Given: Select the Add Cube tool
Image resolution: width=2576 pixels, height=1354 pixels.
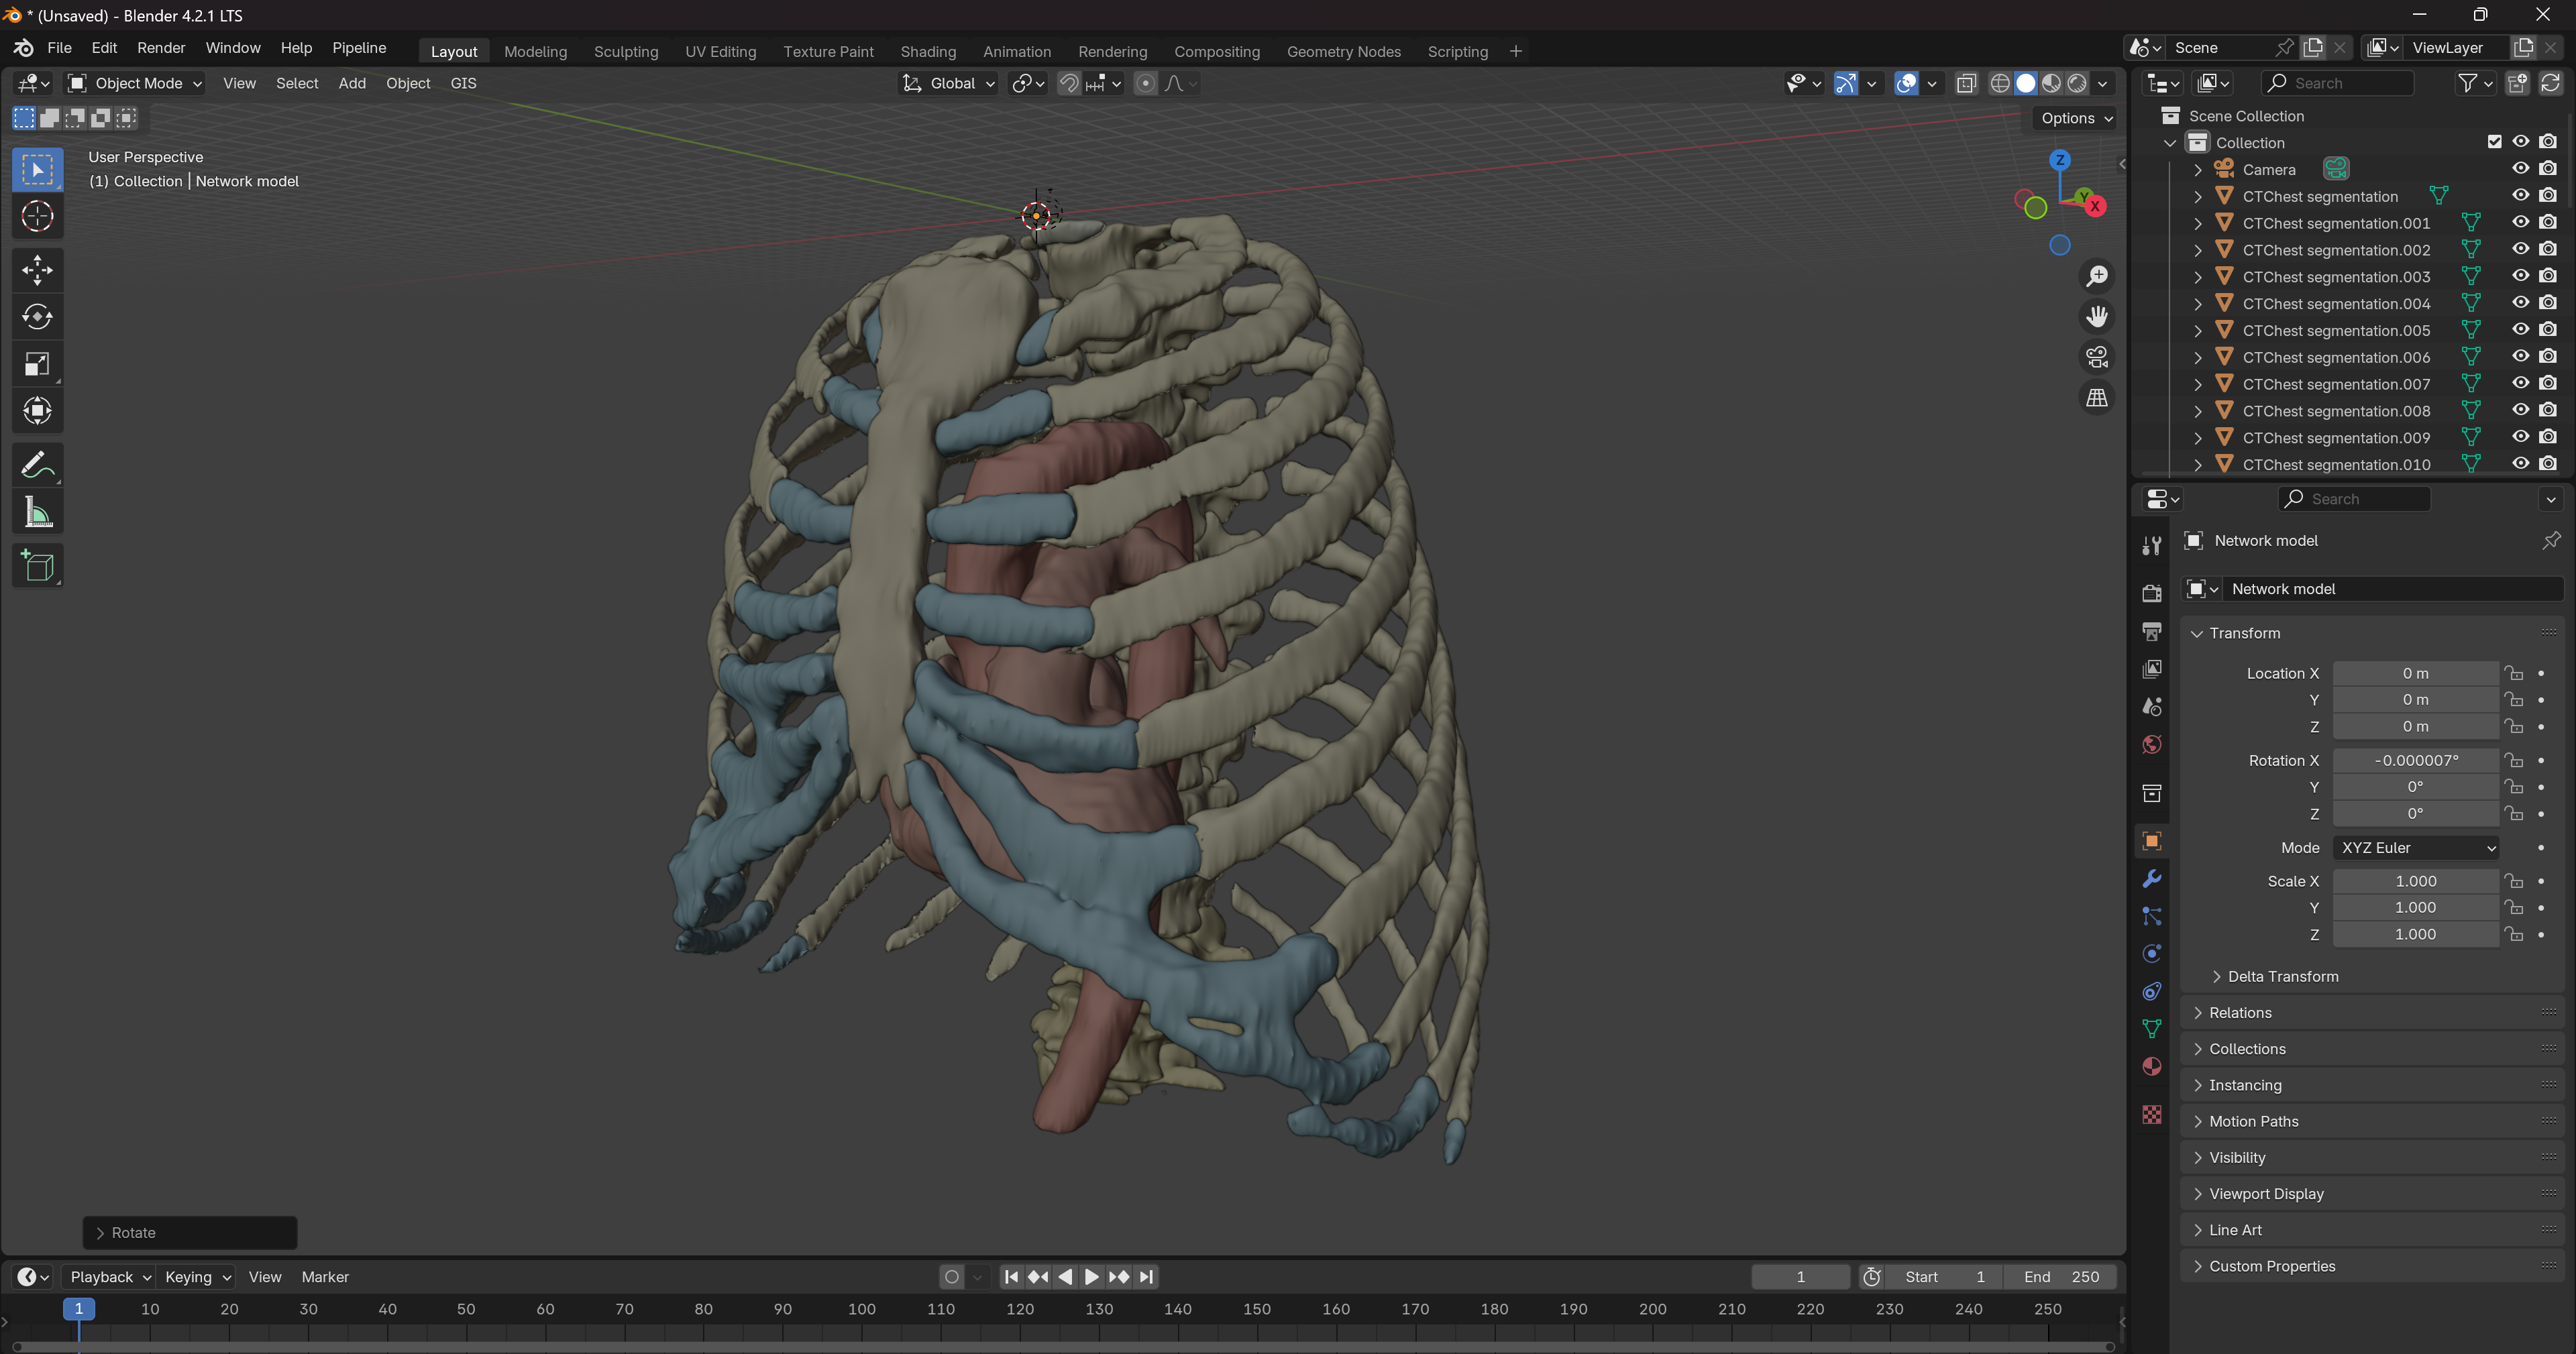Looking at the screenshot, I should [x=37, y=566].
